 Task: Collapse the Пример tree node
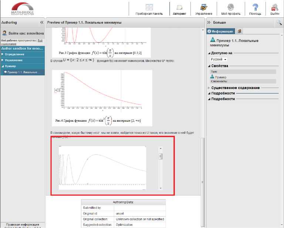(3, 66)
